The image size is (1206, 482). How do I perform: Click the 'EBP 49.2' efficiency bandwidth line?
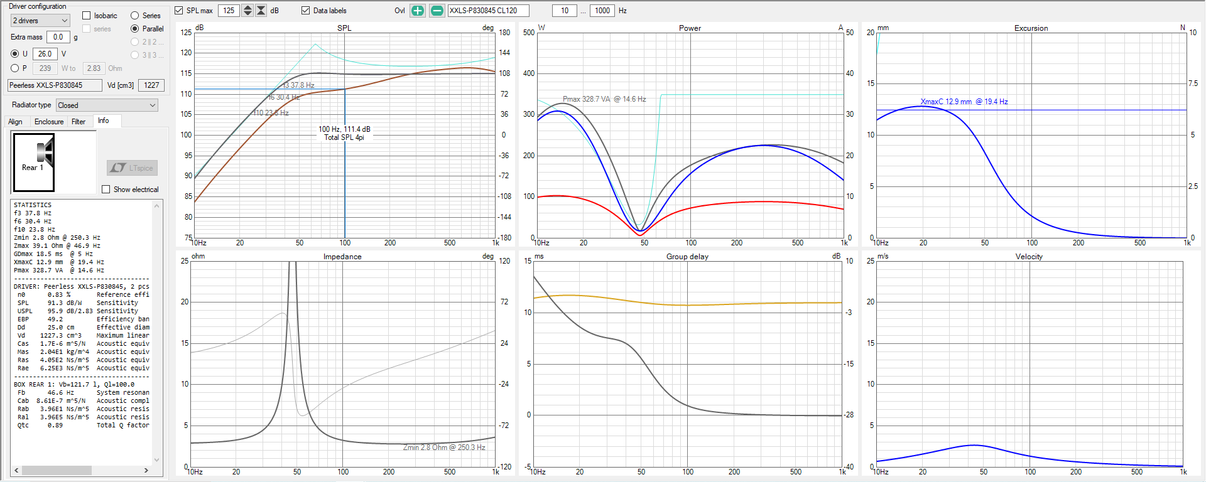click(x=84, y=319)
